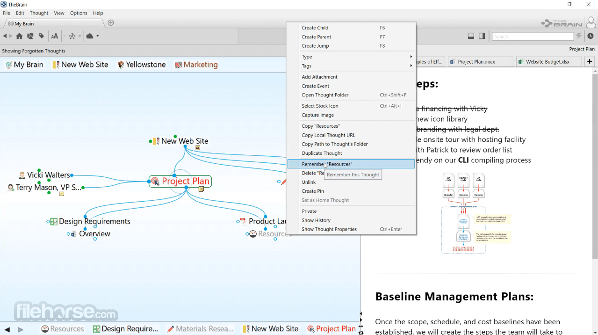Expand plex with plus icon
The width and height of the screenshot is (598, 335).
(x=80, y=36)
